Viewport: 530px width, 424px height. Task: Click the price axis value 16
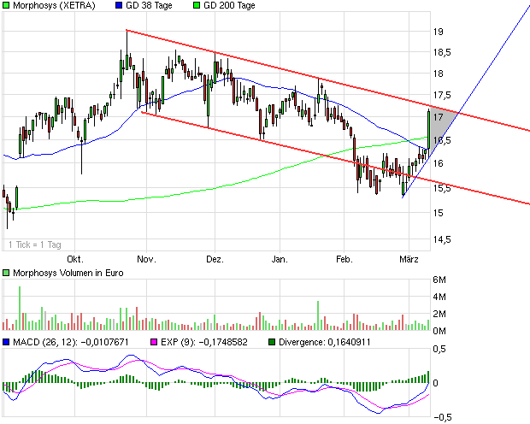pos(439,163)
